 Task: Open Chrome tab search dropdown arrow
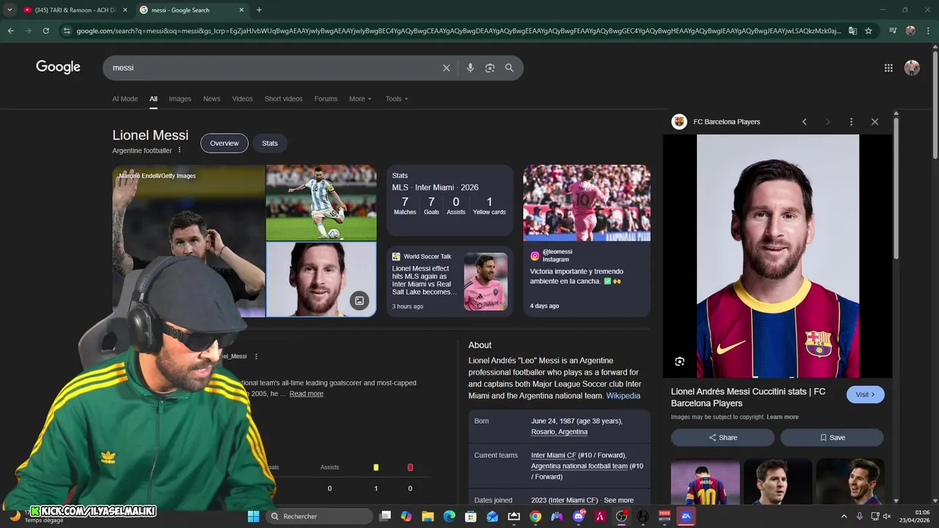(x=10, y=10)
